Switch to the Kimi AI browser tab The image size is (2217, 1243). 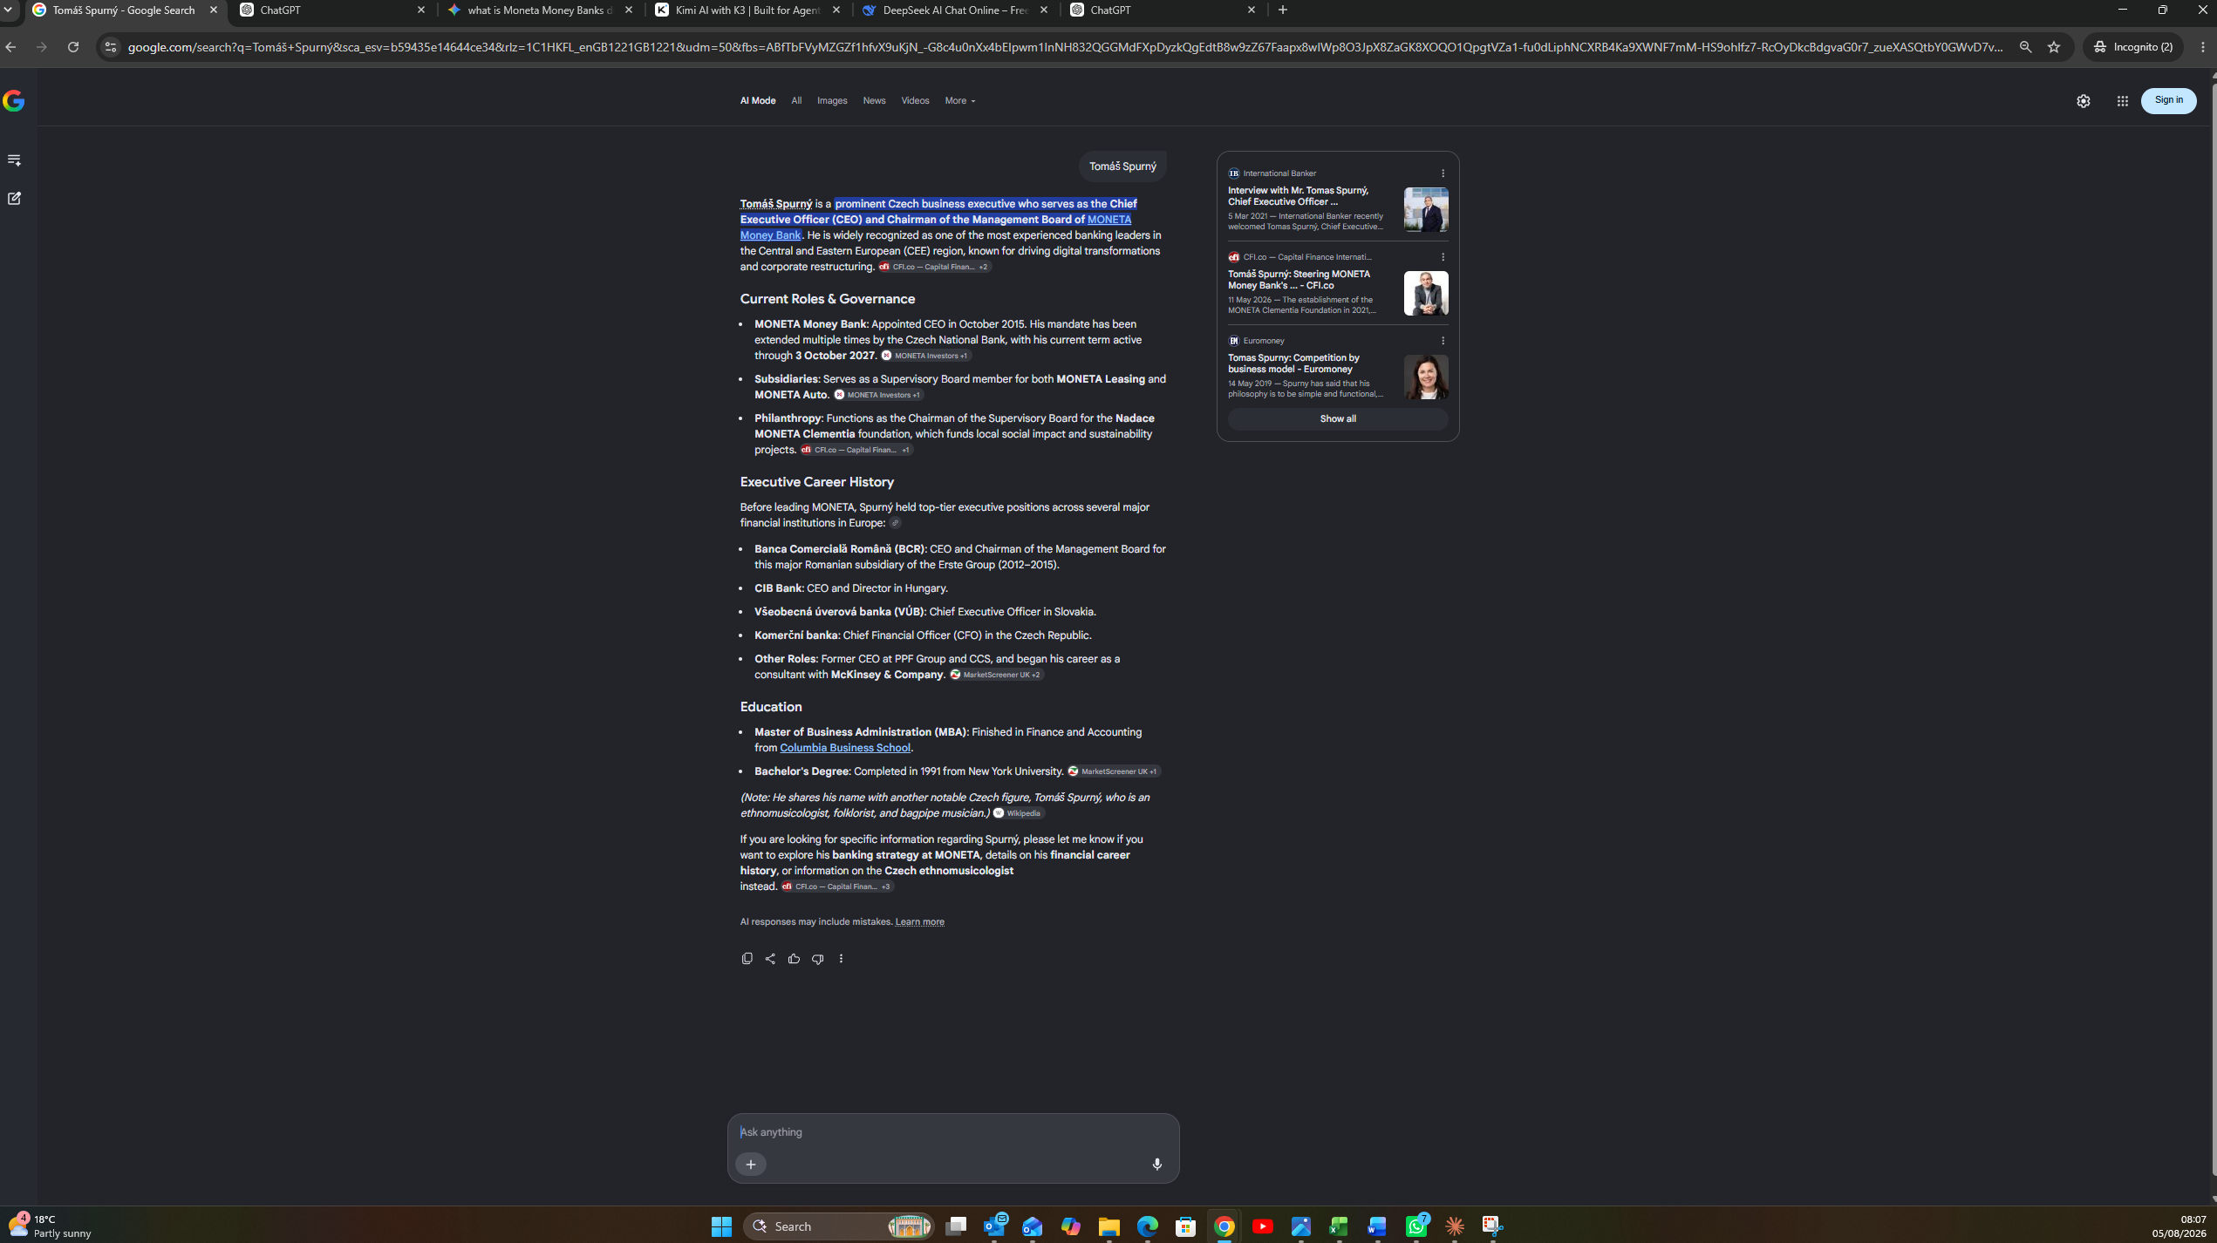coord(747,10)
